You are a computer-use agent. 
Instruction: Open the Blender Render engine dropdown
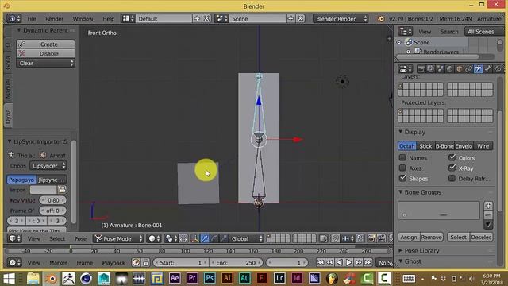pos(341,19)
